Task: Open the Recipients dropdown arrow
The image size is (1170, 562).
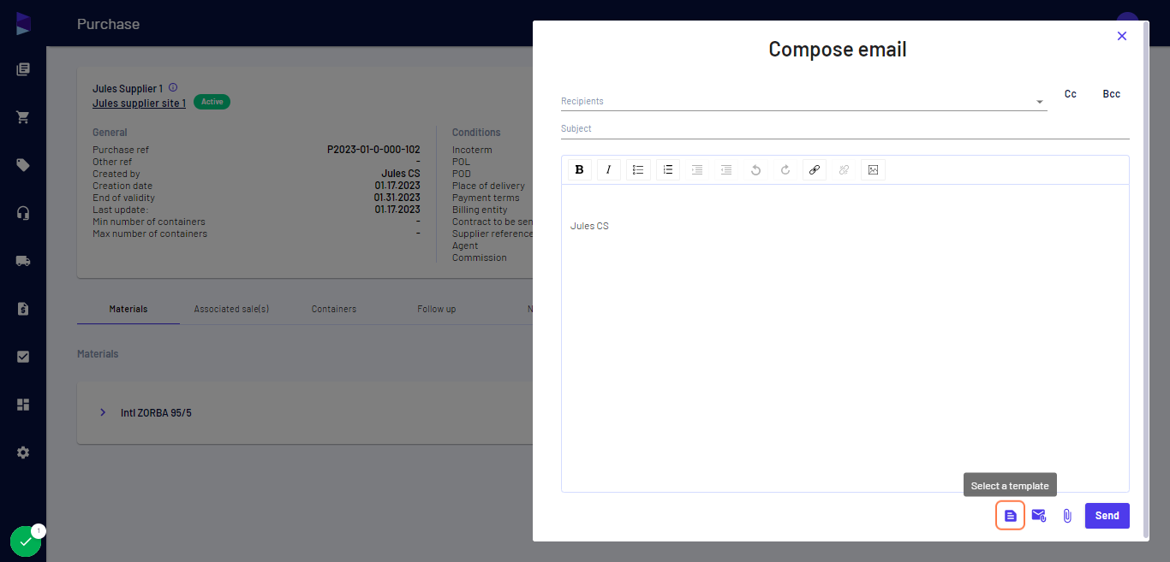Action: [1040, 102]
